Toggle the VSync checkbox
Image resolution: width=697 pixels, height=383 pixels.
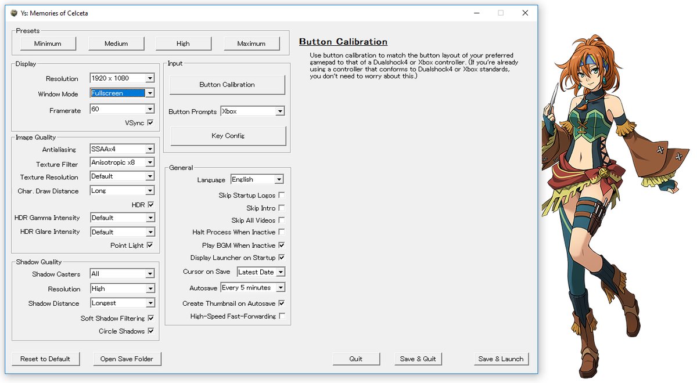click(x=150, y=122)
